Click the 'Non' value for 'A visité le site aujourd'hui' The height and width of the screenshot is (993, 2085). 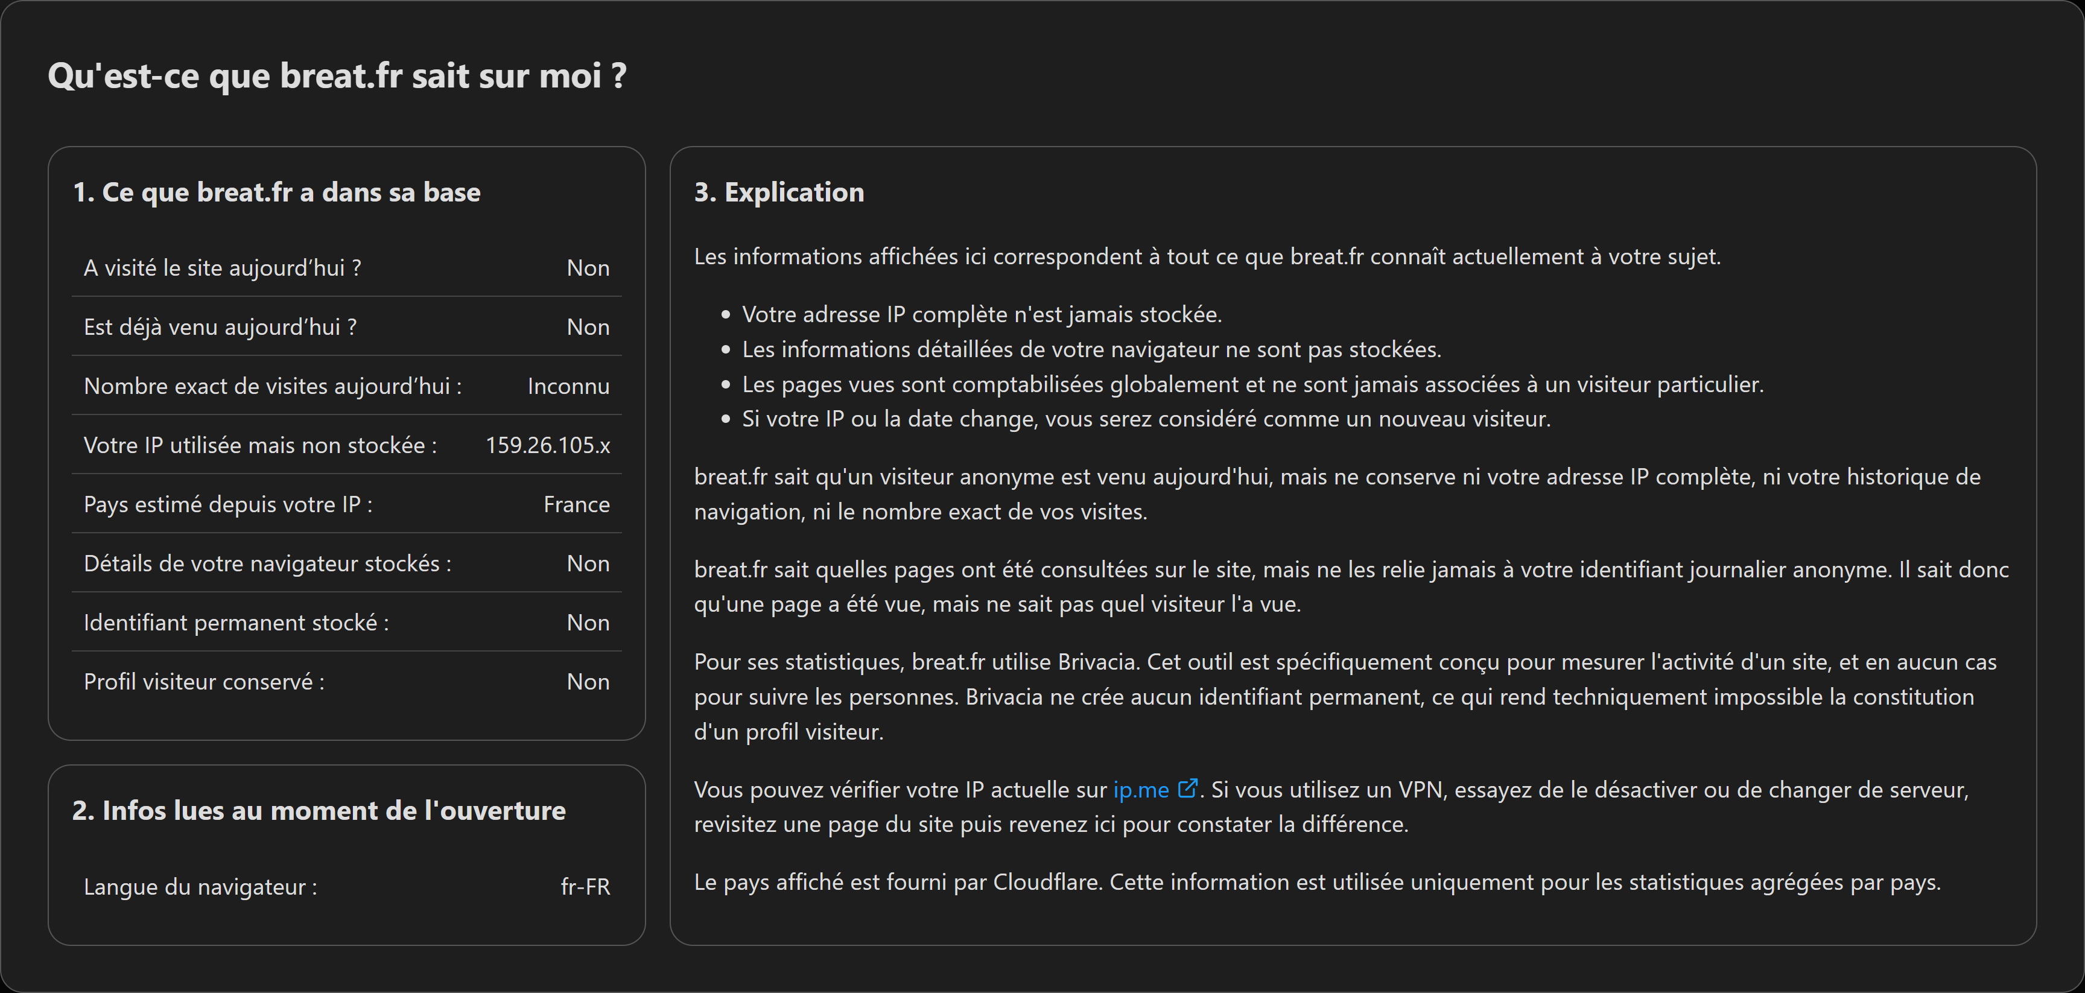(588, 268)
